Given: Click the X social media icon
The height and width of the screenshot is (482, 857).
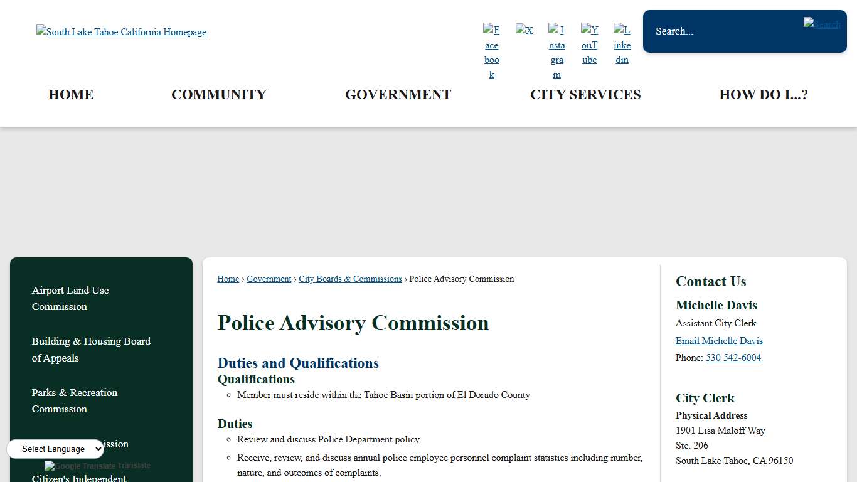Looking at the screenshot, I should tap(524, 29).
